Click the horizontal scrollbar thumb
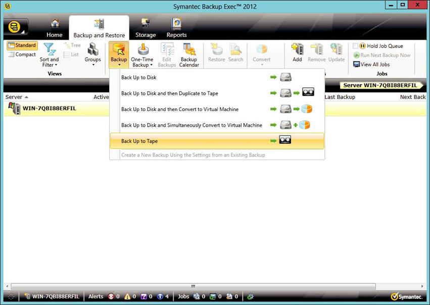Image resolution: width=430 pixels, height=305 pixels. (x=194, y=286)
